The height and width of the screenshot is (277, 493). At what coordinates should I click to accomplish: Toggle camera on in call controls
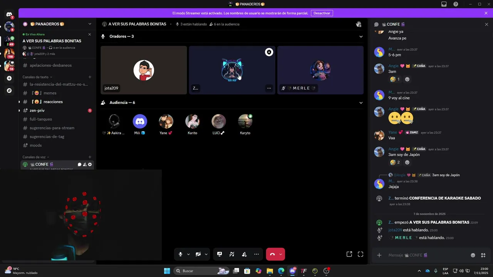(x=198, y=254)
